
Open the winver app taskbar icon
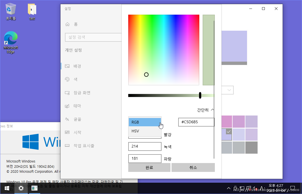point(35,188)
